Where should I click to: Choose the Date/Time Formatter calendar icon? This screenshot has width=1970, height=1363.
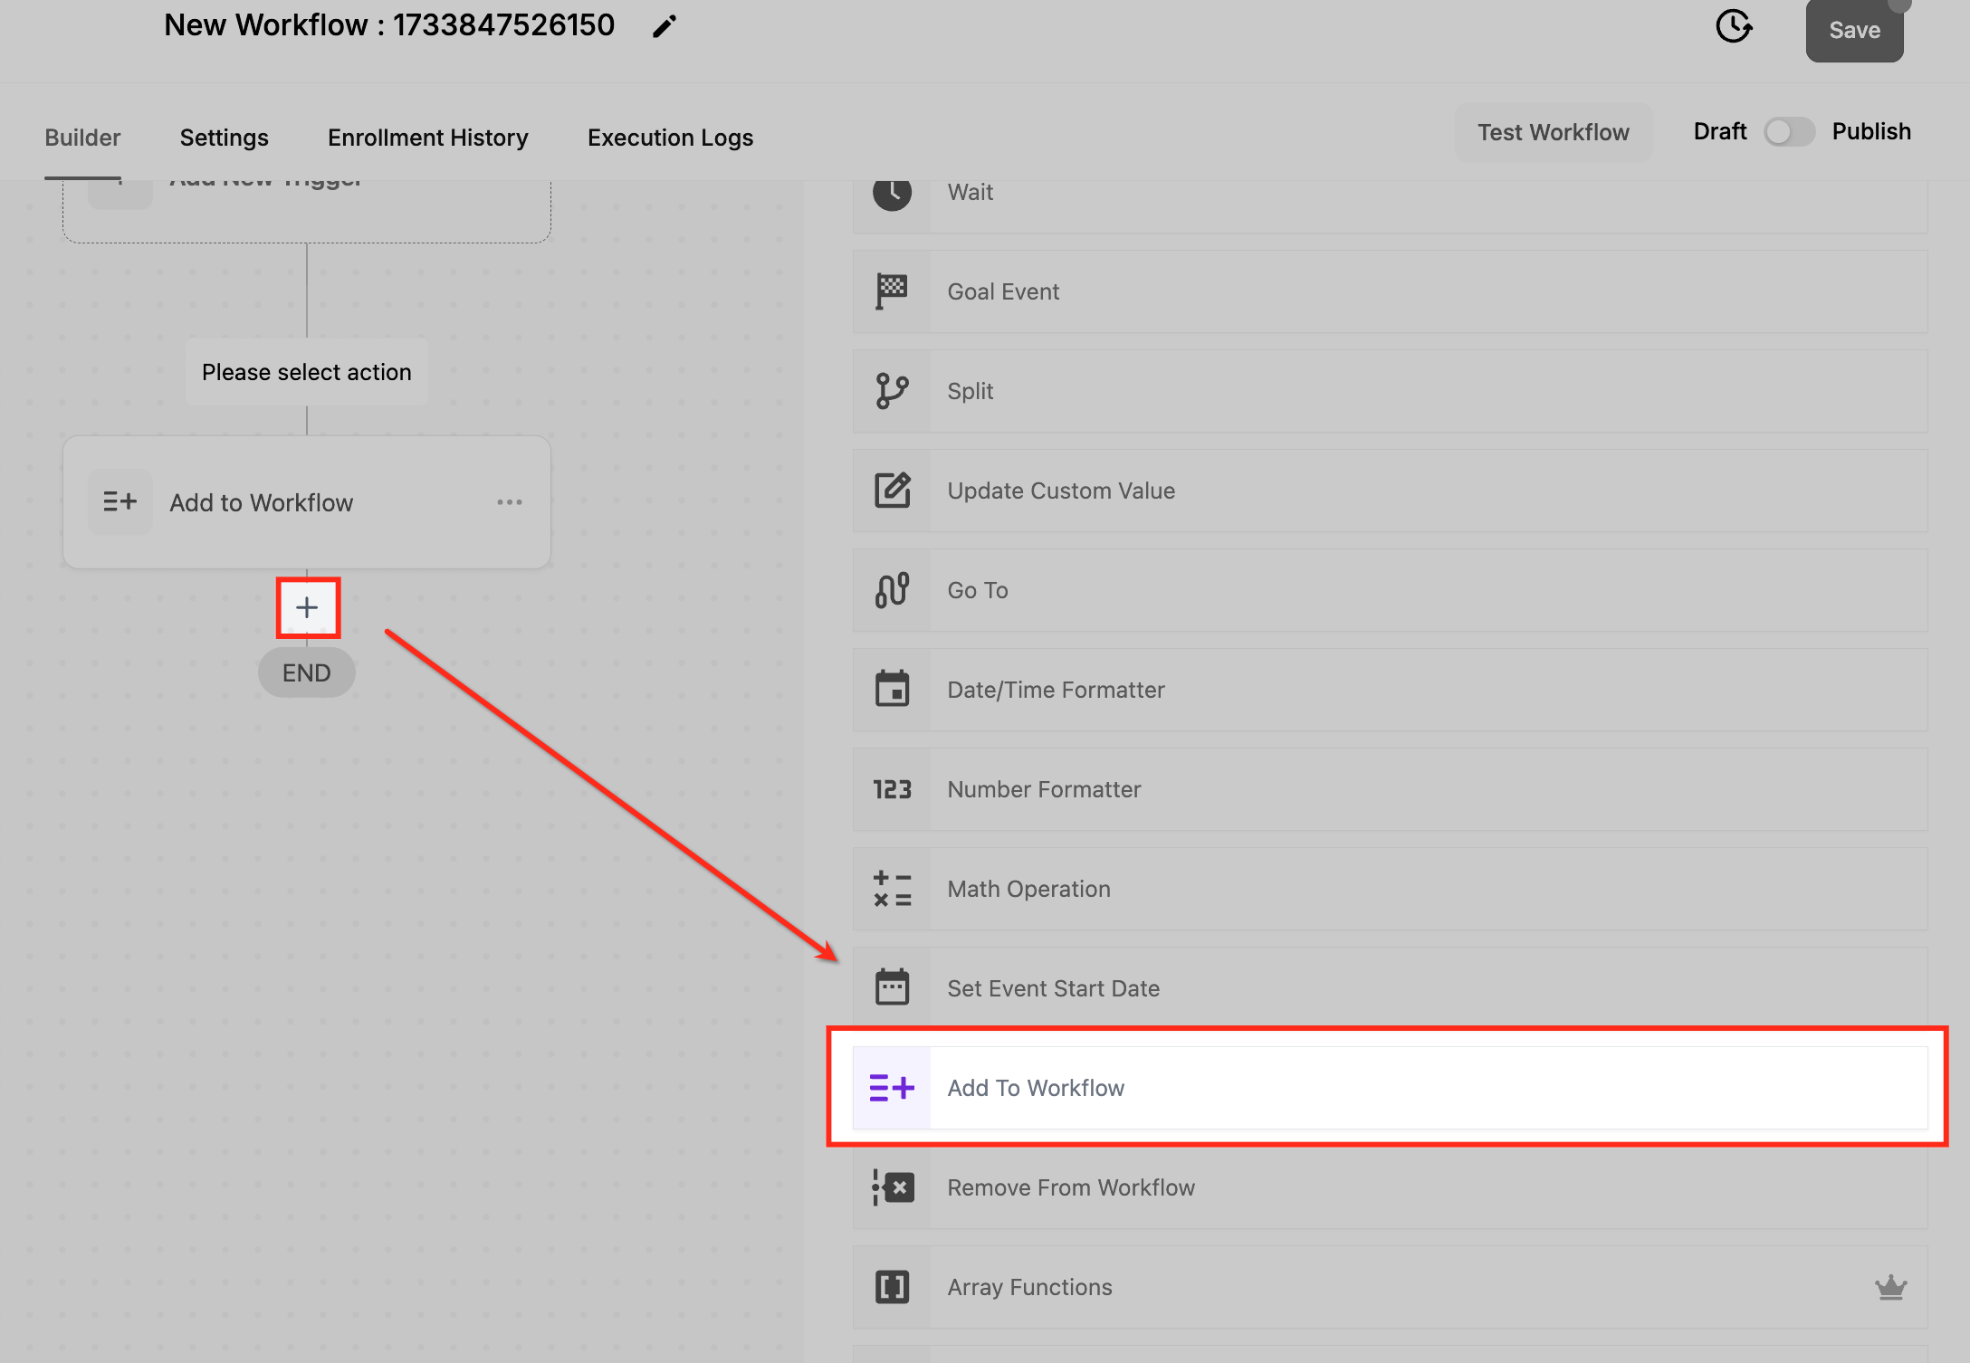click(x=892, y=690)
